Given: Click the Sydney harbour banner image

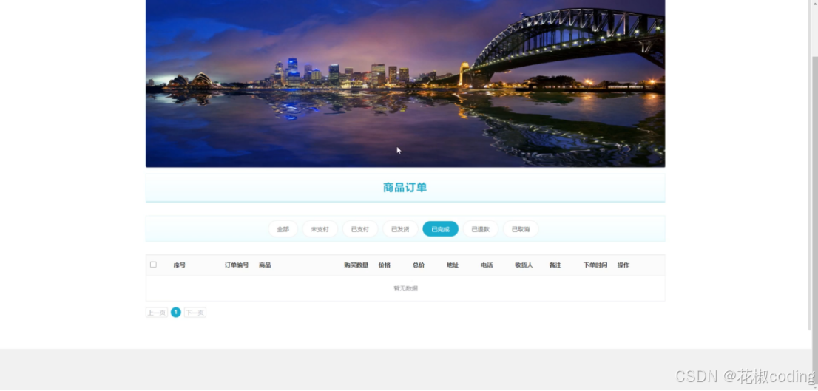Looking at the screenshot, I should click(405, 84).
